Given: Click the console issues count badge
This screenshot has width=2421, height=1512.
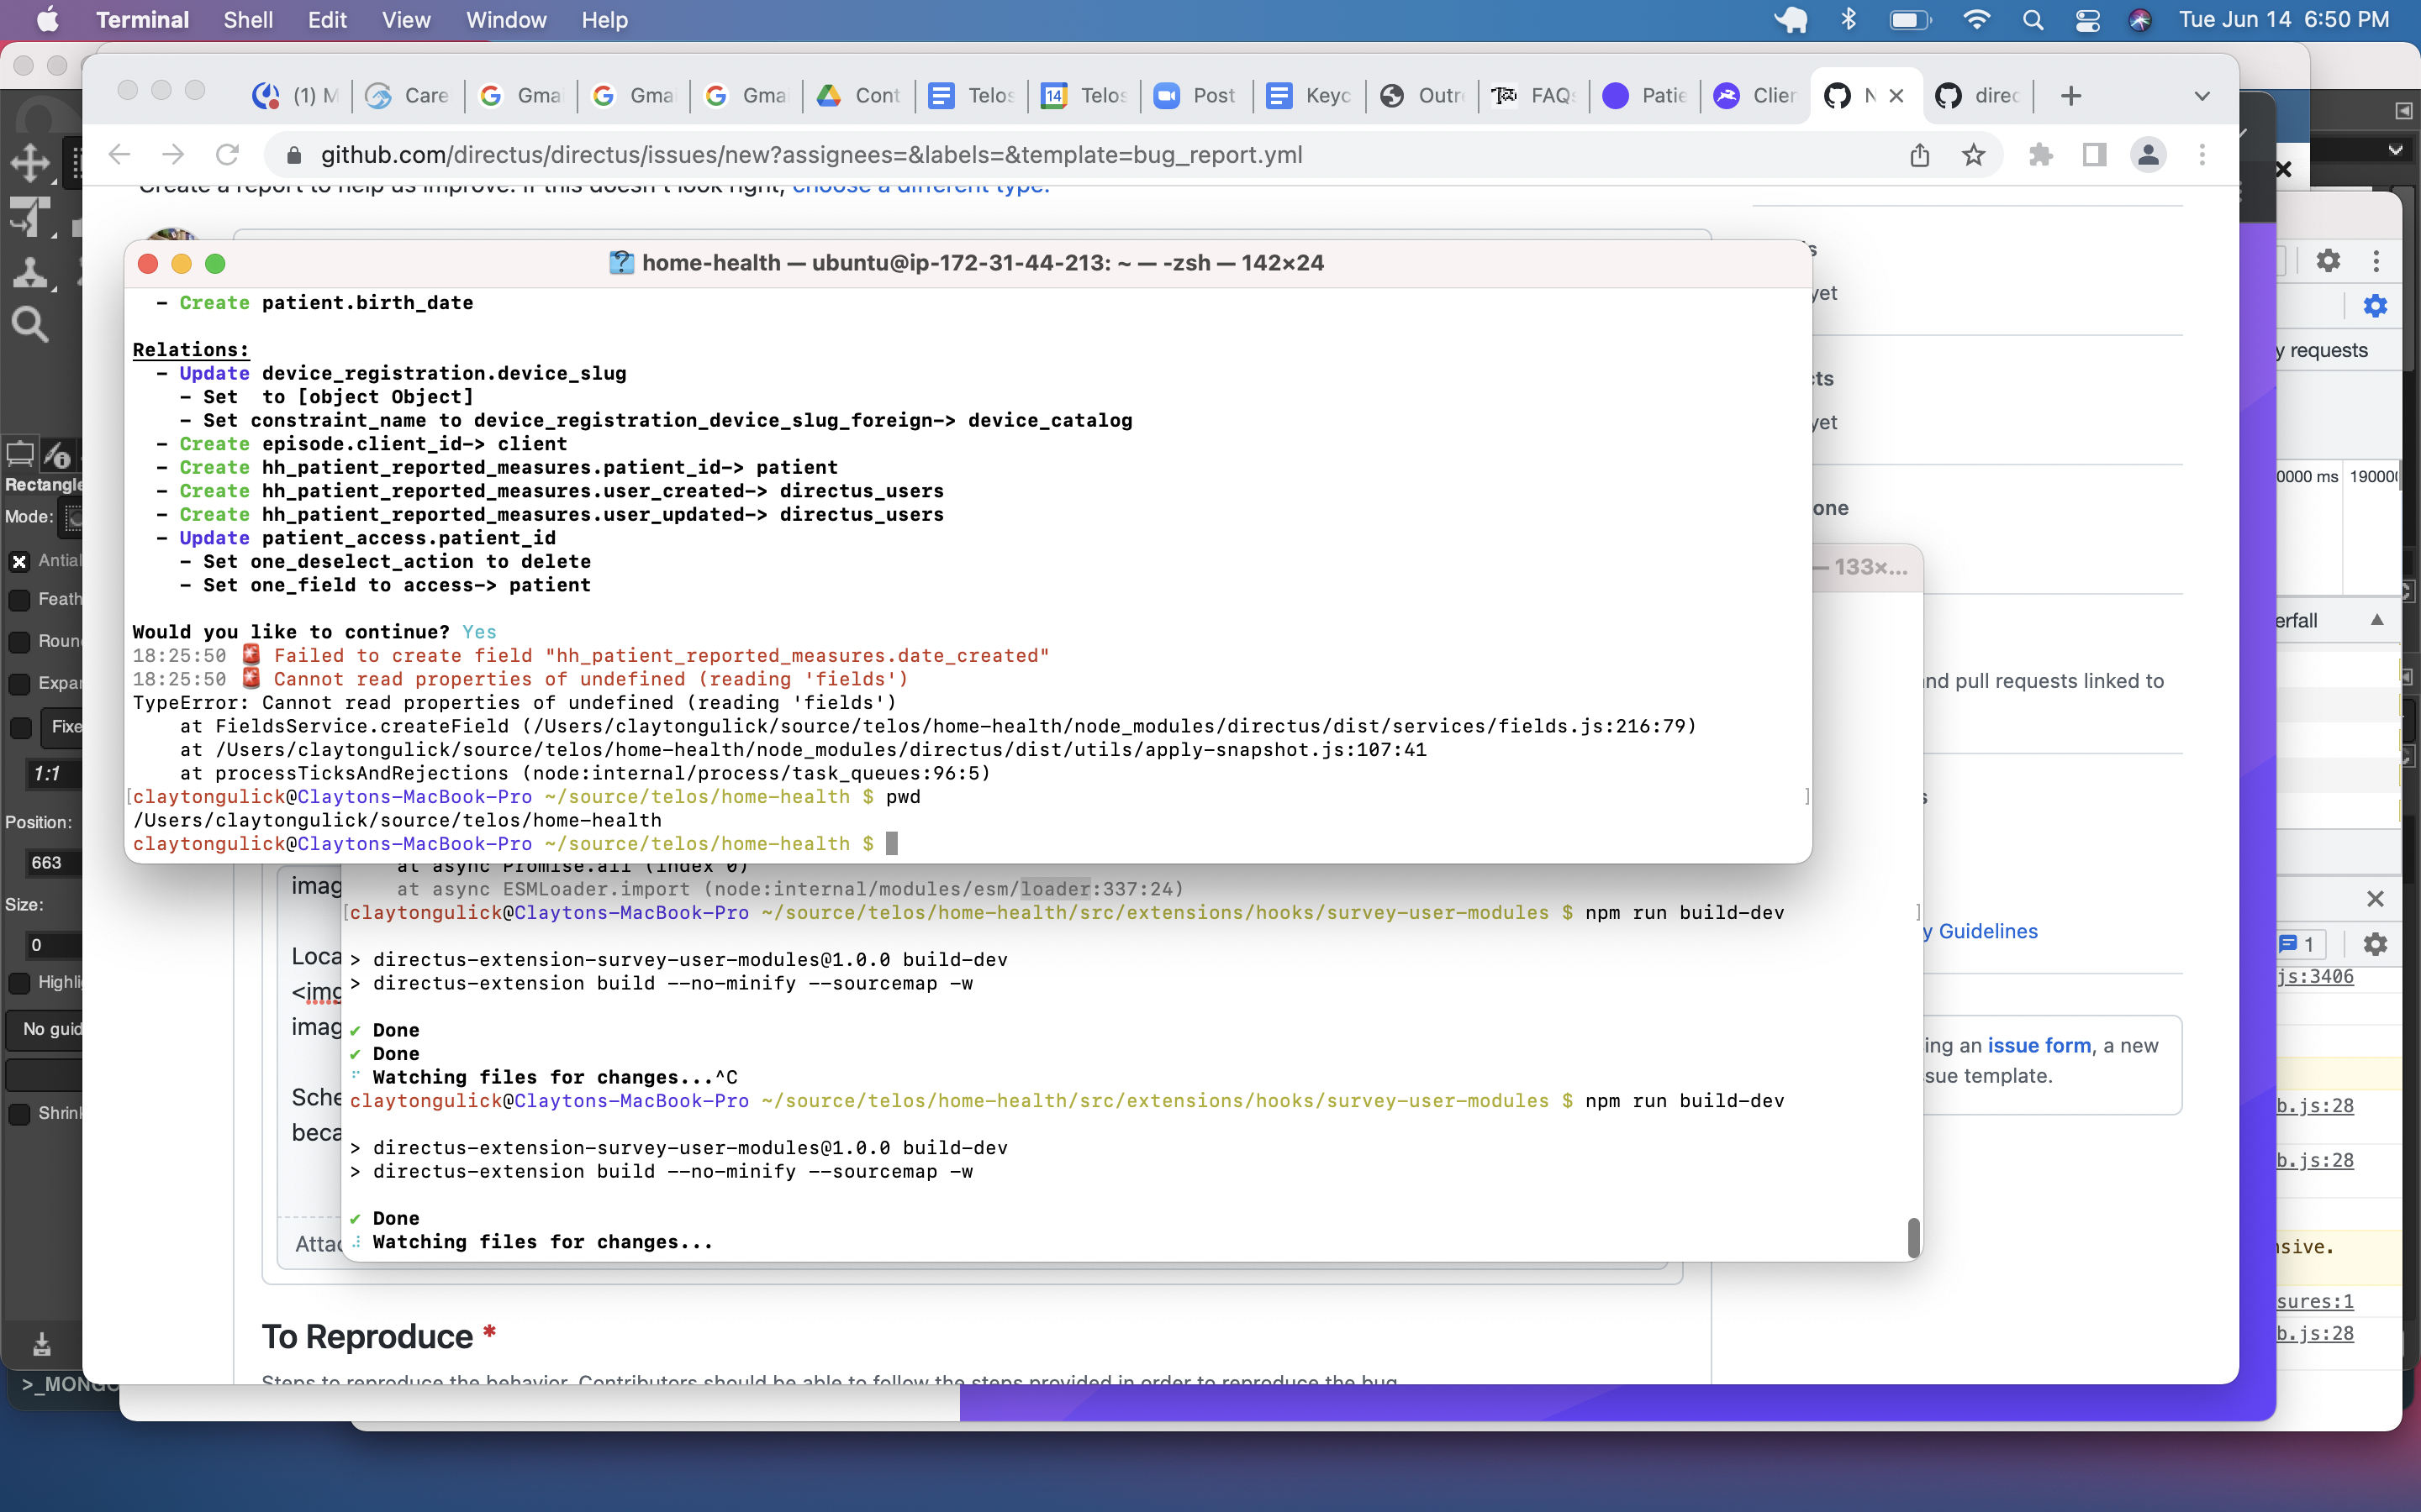Looking at the screenshot, I should pyautogui.click(x=2299, y=944).
